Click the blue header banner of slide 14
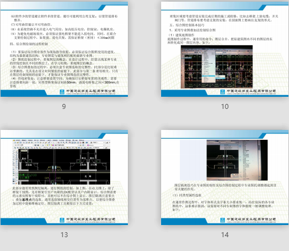Screen dimensions: 289x251 point(225,134)
